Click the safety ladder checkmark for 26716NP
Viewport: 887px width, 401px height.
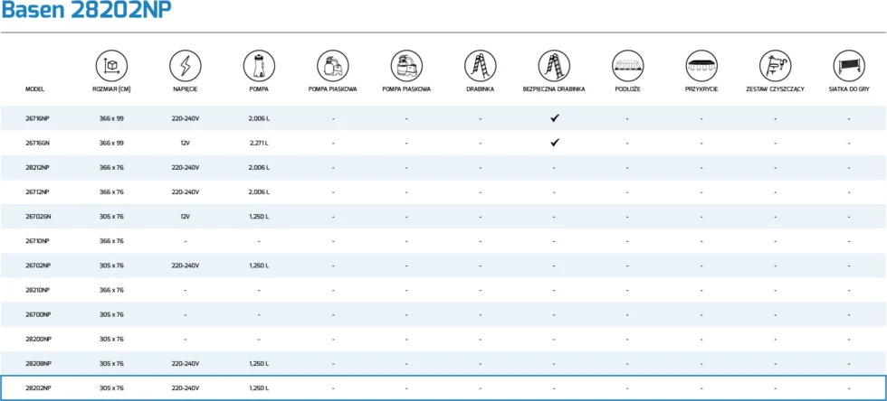(x=554, y=118)
